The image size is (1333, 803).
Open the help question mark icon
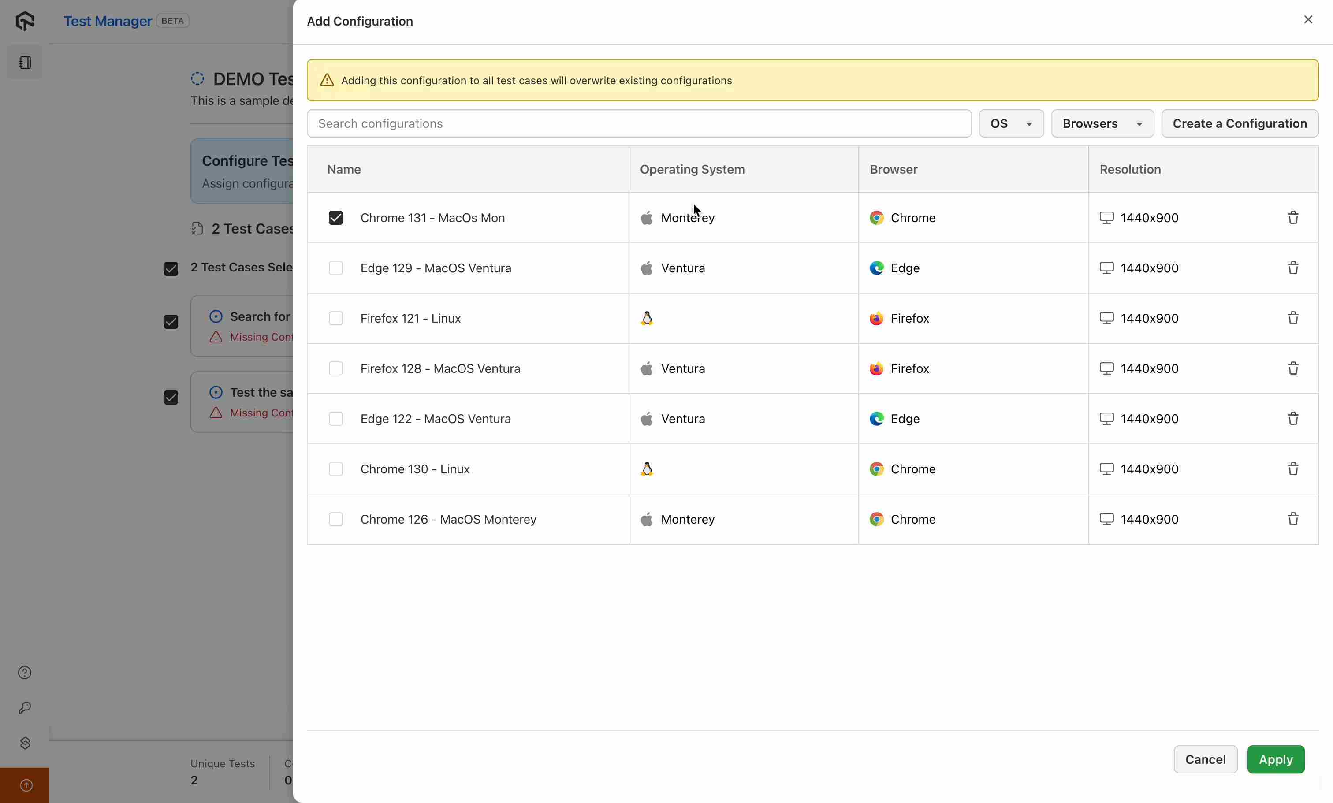click(25, 672)
